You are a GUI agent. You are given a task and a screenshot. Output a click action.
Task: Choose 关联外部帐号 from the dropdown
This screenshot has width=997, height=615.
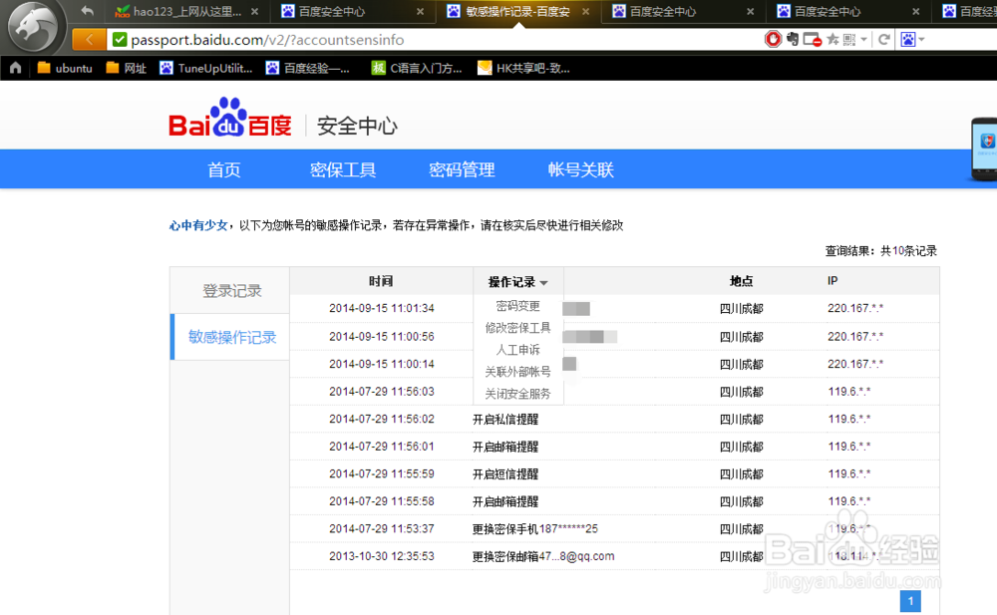(x=517, y=372)
